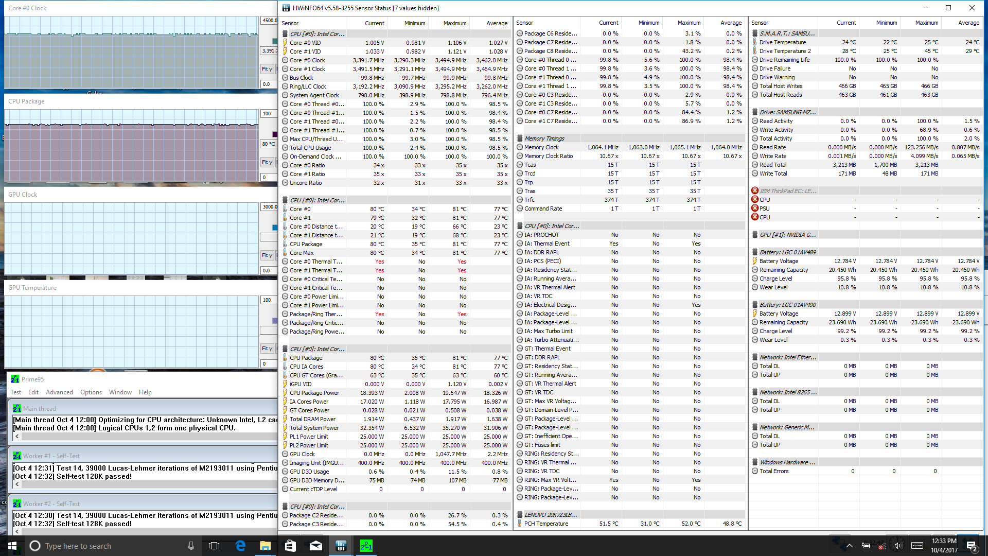Click the teal color swatch in Core #0 Clock graph
Viewport: 988px width, 556px height.
pyautogui.click(x=275, y=41)
